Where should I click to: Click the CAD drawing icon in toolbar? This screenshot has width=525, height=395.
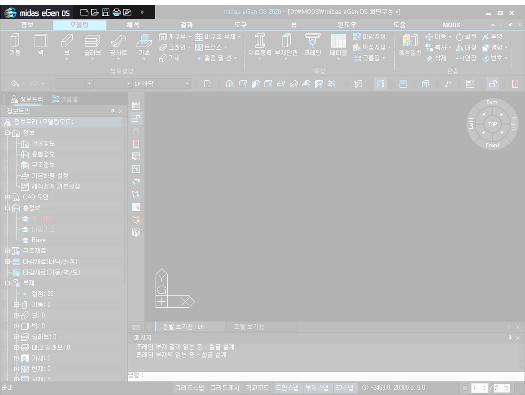click(208, 84)
